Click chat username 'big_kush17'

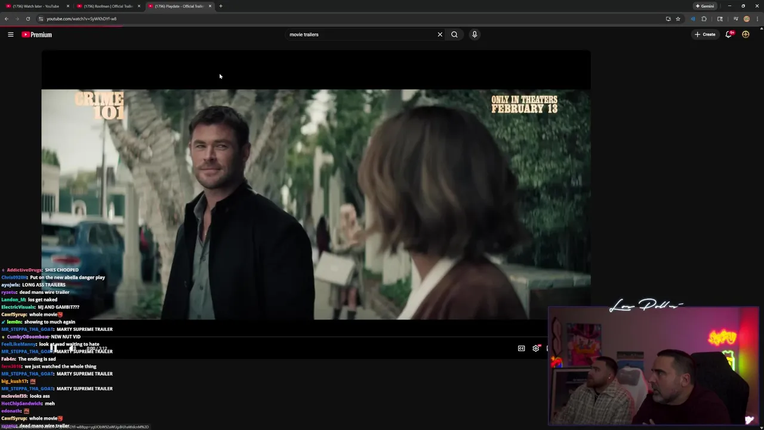[14, 381]
